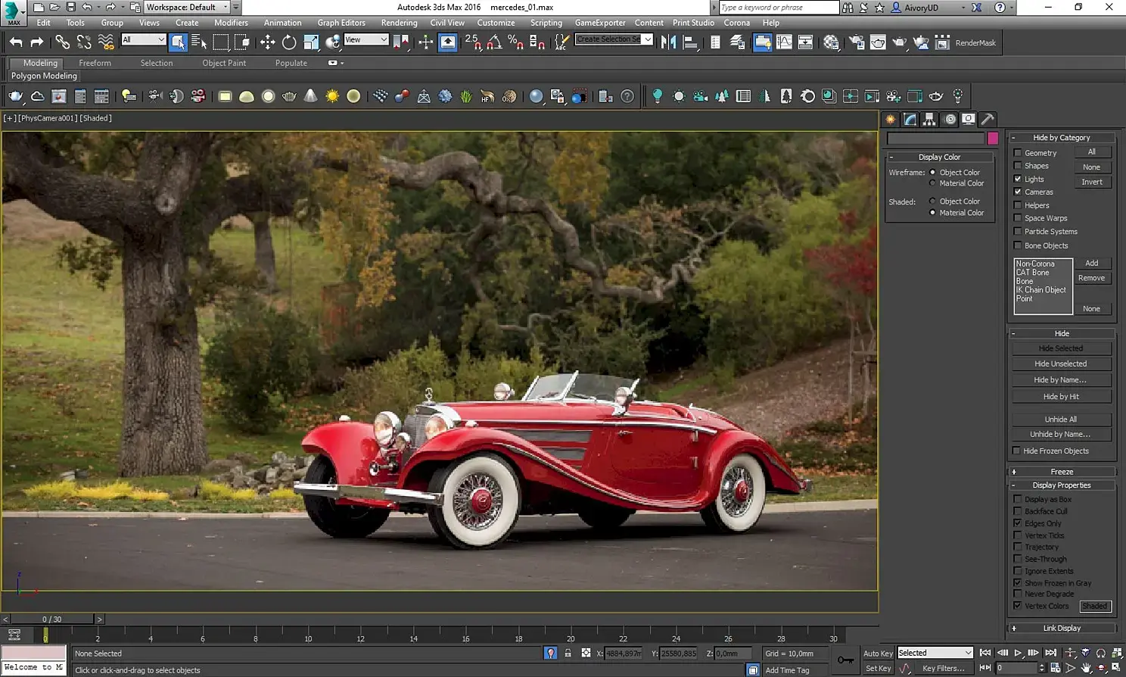
Task: Click the Mirror tool icon
Action: point(668,42)
